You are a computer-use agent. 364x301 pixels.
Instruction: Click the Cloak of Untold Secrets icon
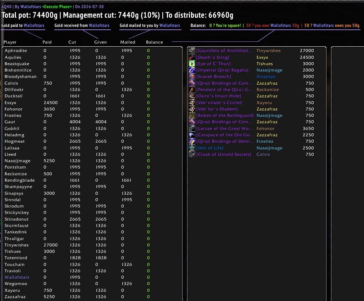tap(192, 154)
